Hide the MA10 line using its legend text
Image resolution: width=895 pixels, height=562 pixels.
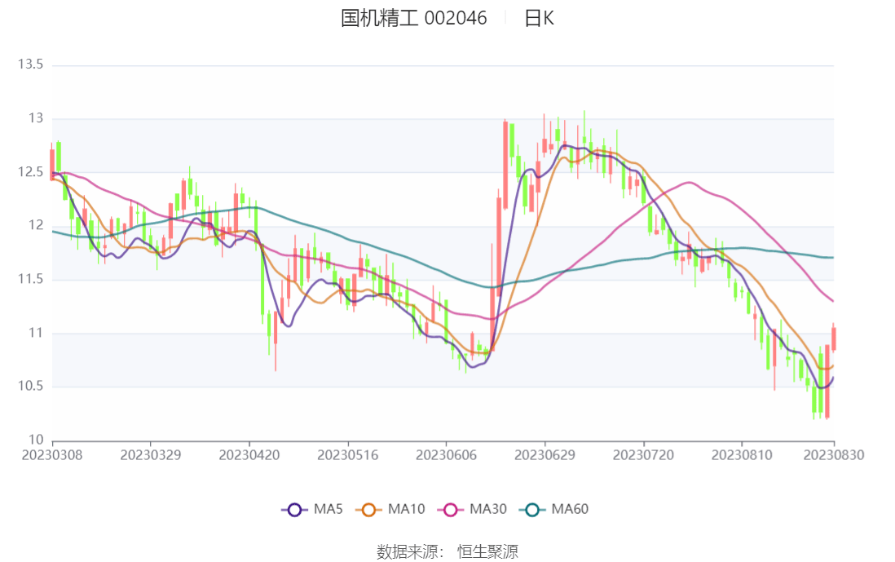[x=406, y=510]
